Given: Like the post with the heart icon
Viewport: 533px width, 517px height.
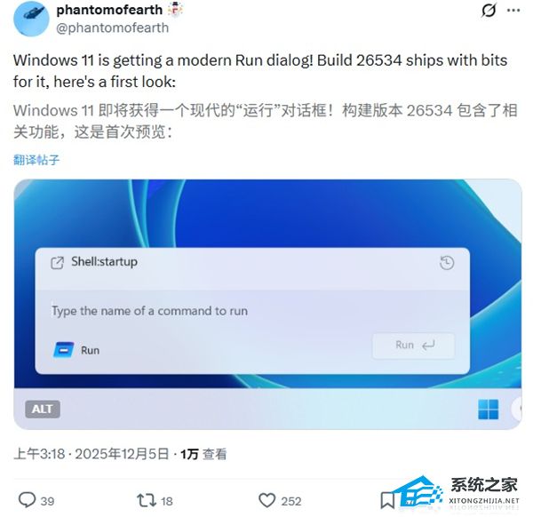Looking at the screenshot, I should 266,500.
